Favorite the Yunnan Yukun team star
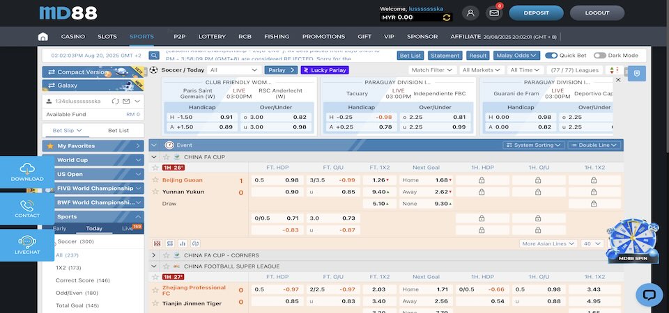The width and height of the screenshot is (669, 313). coord(155,192)
